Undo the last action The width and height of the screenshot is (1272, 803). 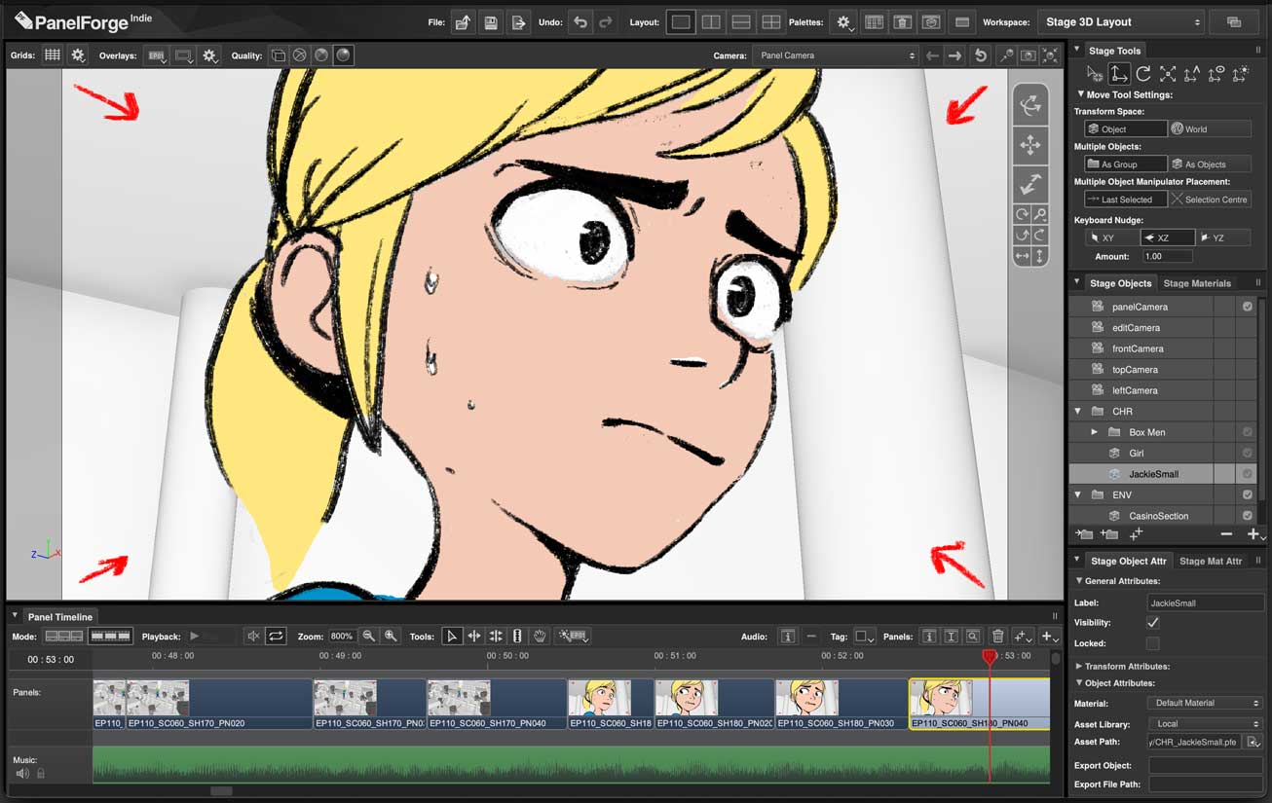[580, 21]
